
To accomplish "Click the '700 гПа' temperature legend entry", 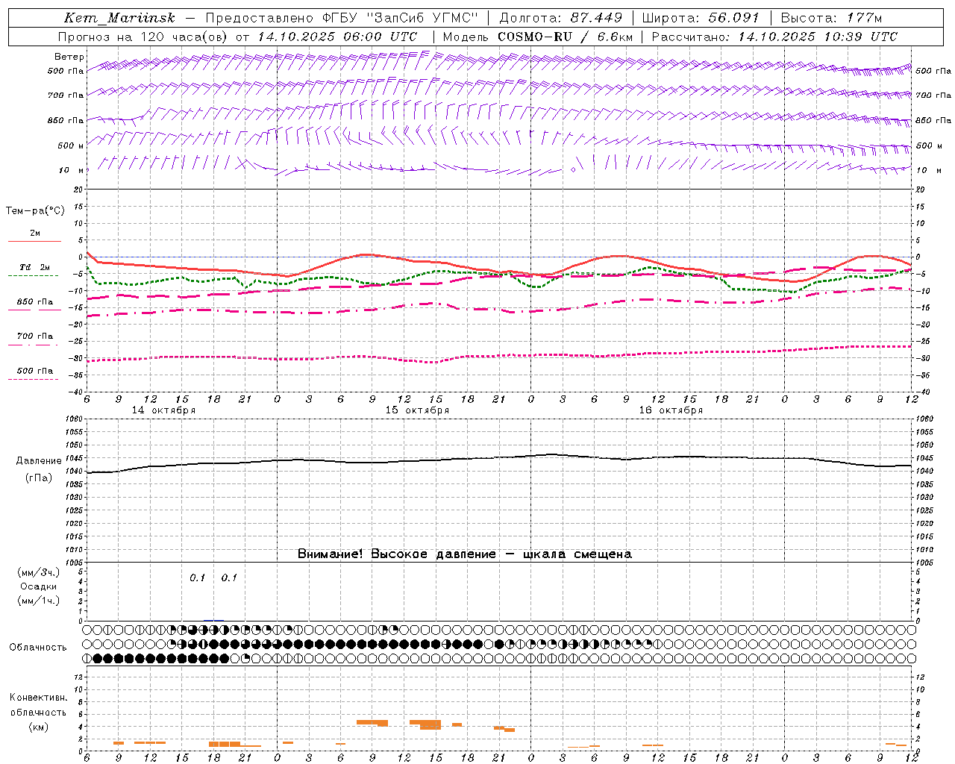I will 35,336.
